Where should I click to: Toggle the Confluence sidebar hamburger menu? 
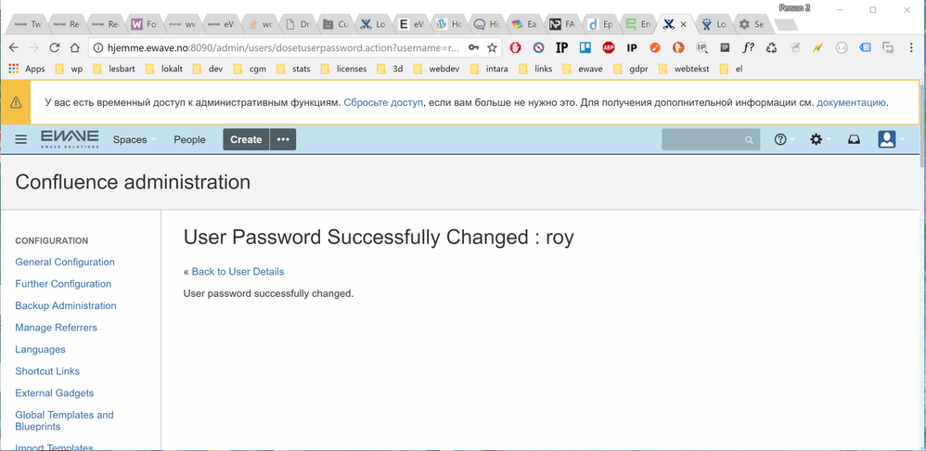(21, 139)
